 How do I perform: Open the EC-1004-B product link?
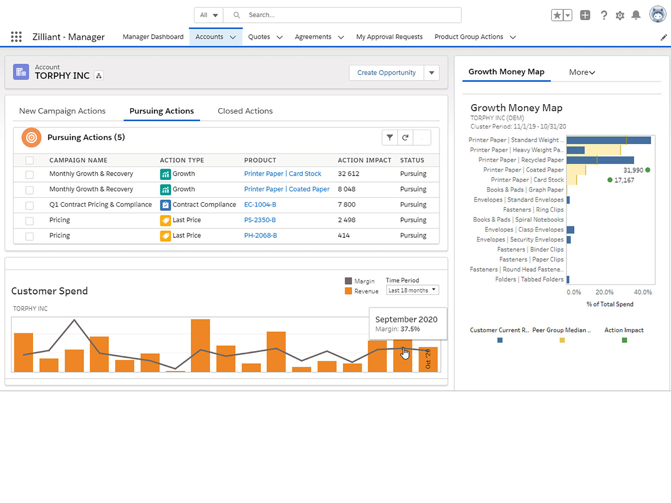pyautogui.click(x=260, y=205)
